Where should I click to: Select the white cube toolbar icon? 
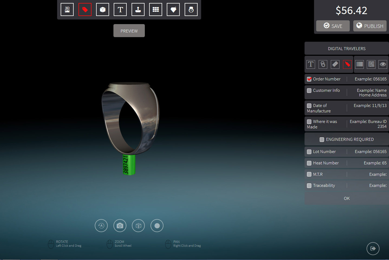(x=103, y=10)
